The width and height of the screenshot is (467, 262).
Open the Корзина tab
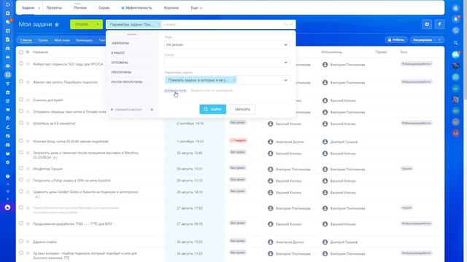click(x=171, y=8)
